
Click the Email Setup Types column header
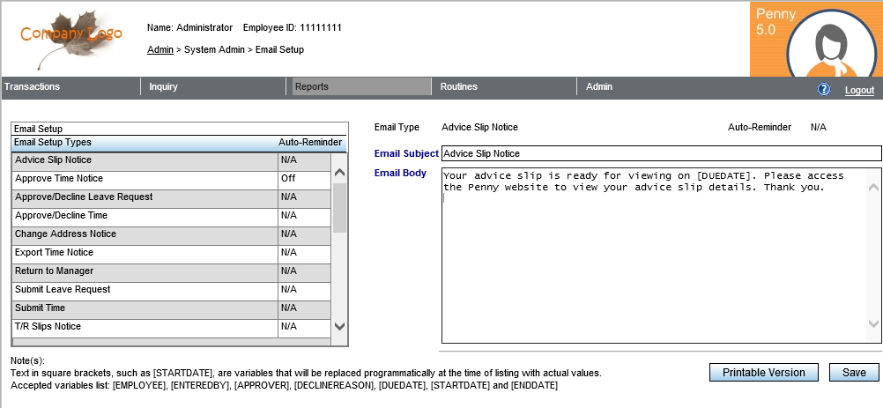[x=52, y=143]
